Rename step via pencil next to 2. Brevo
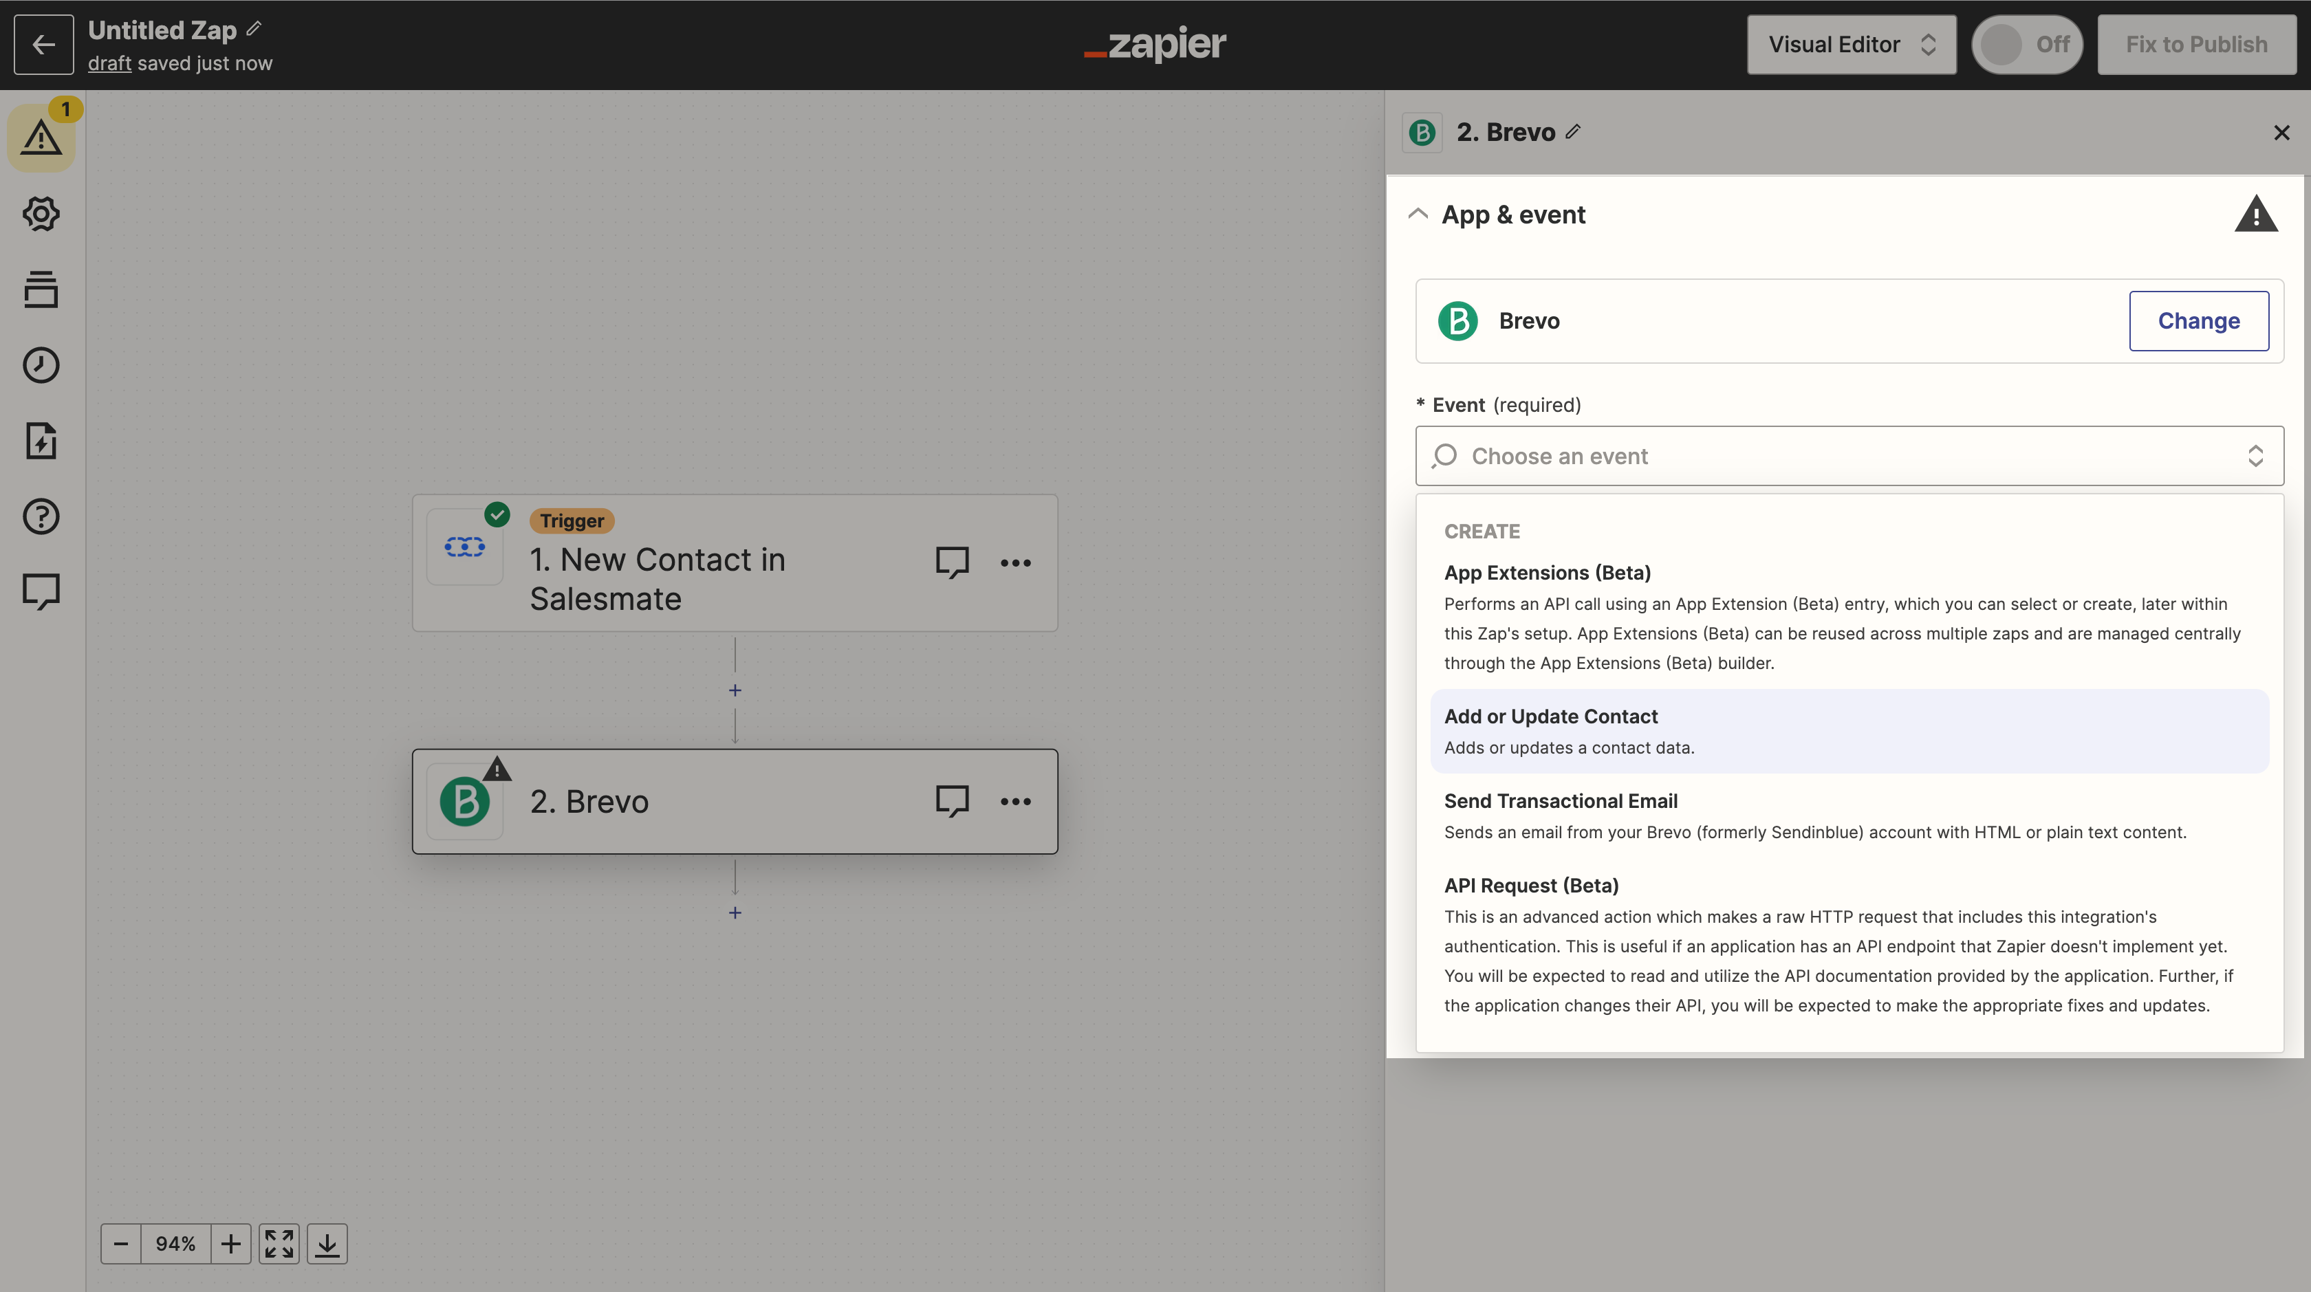Screen dimensions: 2311x1292 (x=1573, y=132)
